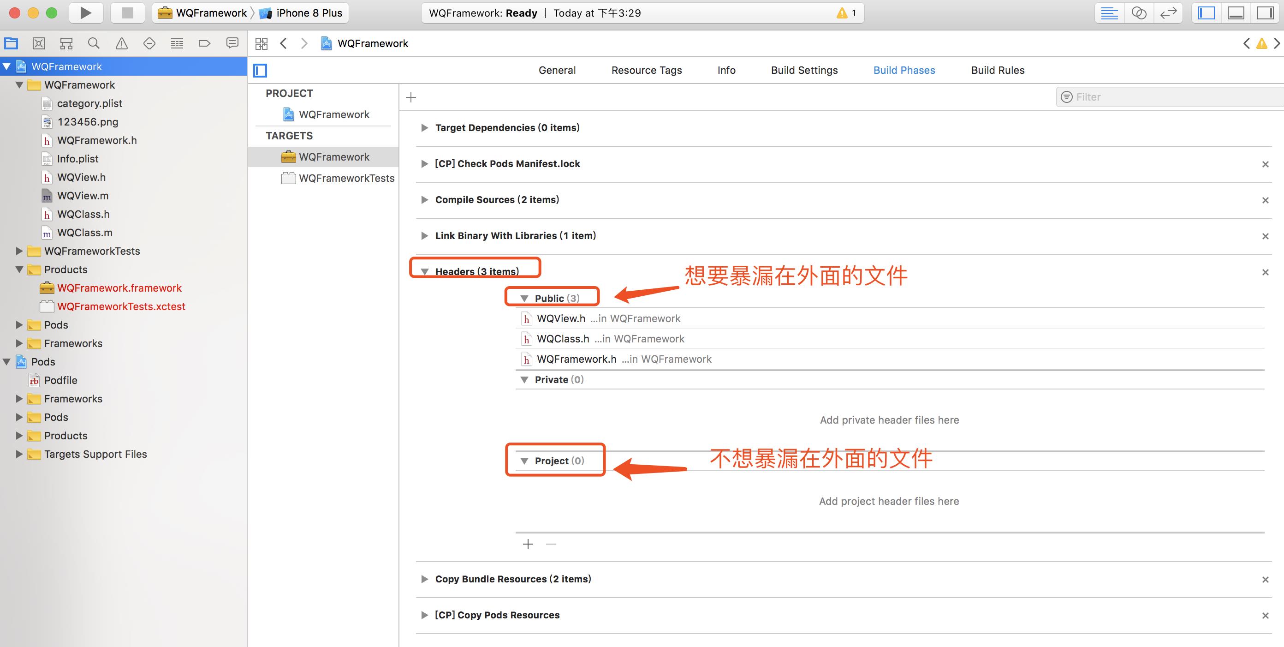Delete the Headers build phase
This screenshot has width=1284, height=647.
[x=1265, y=272]
